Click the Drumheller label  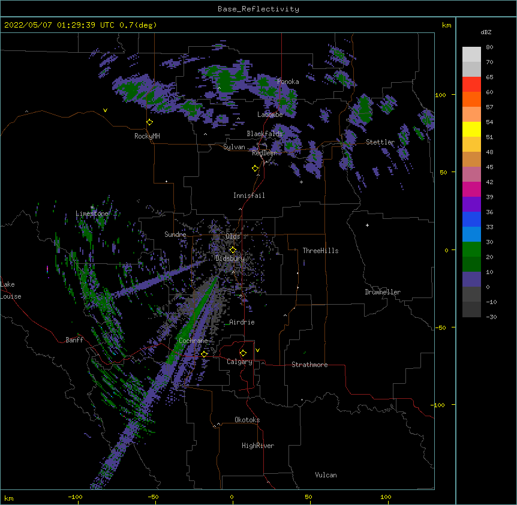coord(383,292)
